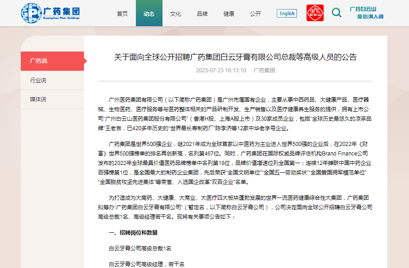Open the search magnifier icon
This screenshot has height=268, width=409.
pyautogui.click(x=336, y=13)
